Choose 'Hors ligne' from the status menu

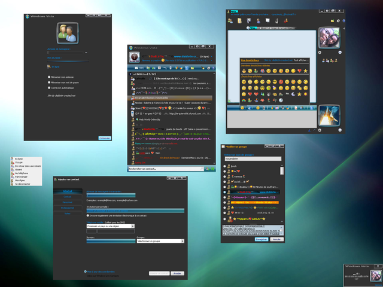point(20,181)
